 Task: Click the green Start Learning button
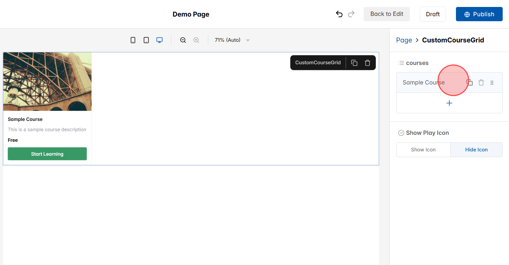coord(47,154)
